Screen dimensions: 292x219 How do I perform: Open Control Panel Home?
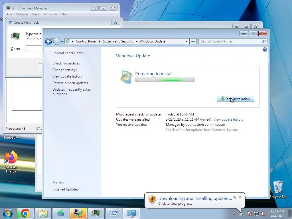click(68, 53)
